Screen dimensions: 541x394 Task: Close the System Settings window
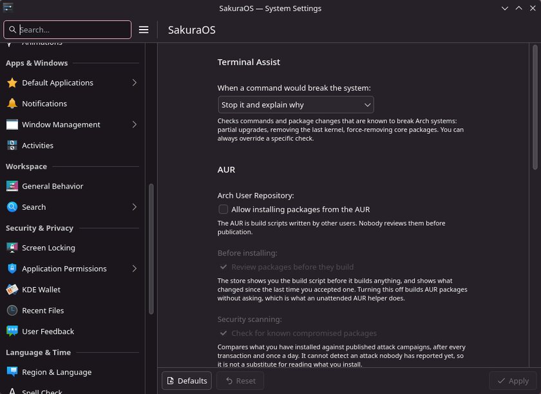(533, 8)
